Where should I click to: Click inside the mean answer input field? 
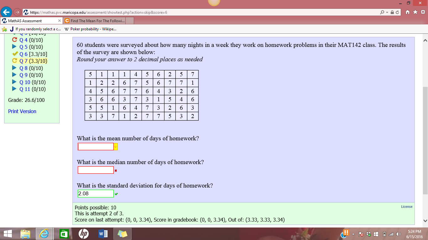pos(96,146)
